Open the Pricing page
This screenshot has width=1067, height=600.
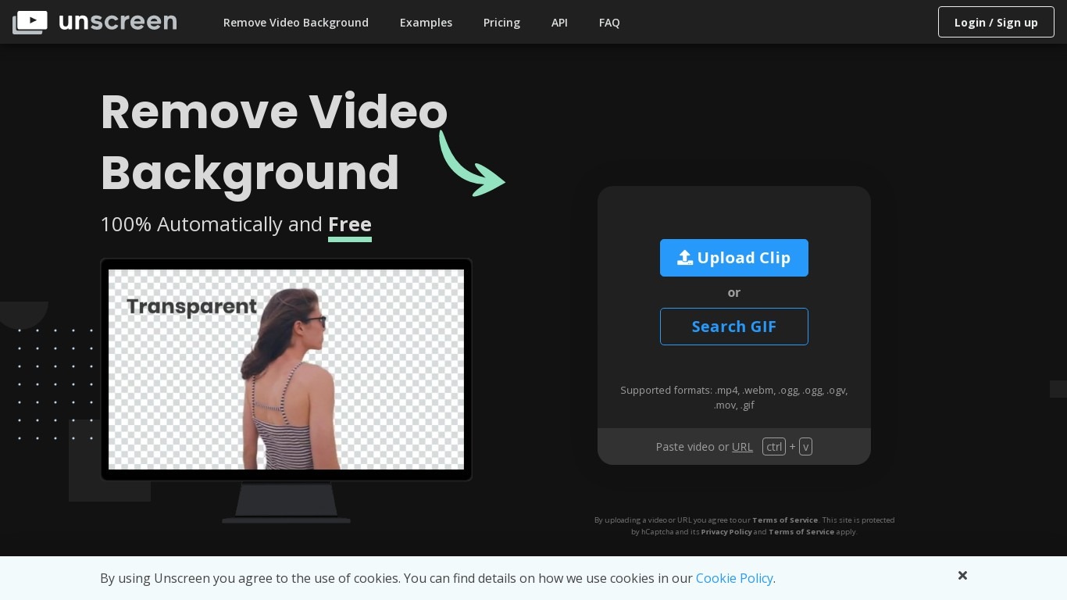[x=501, y=22]
